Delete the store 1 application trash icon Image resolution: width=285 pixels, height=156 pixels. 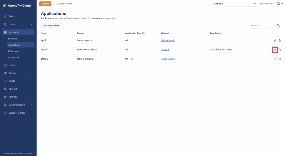pyautogui.click(x=279, y=50)
